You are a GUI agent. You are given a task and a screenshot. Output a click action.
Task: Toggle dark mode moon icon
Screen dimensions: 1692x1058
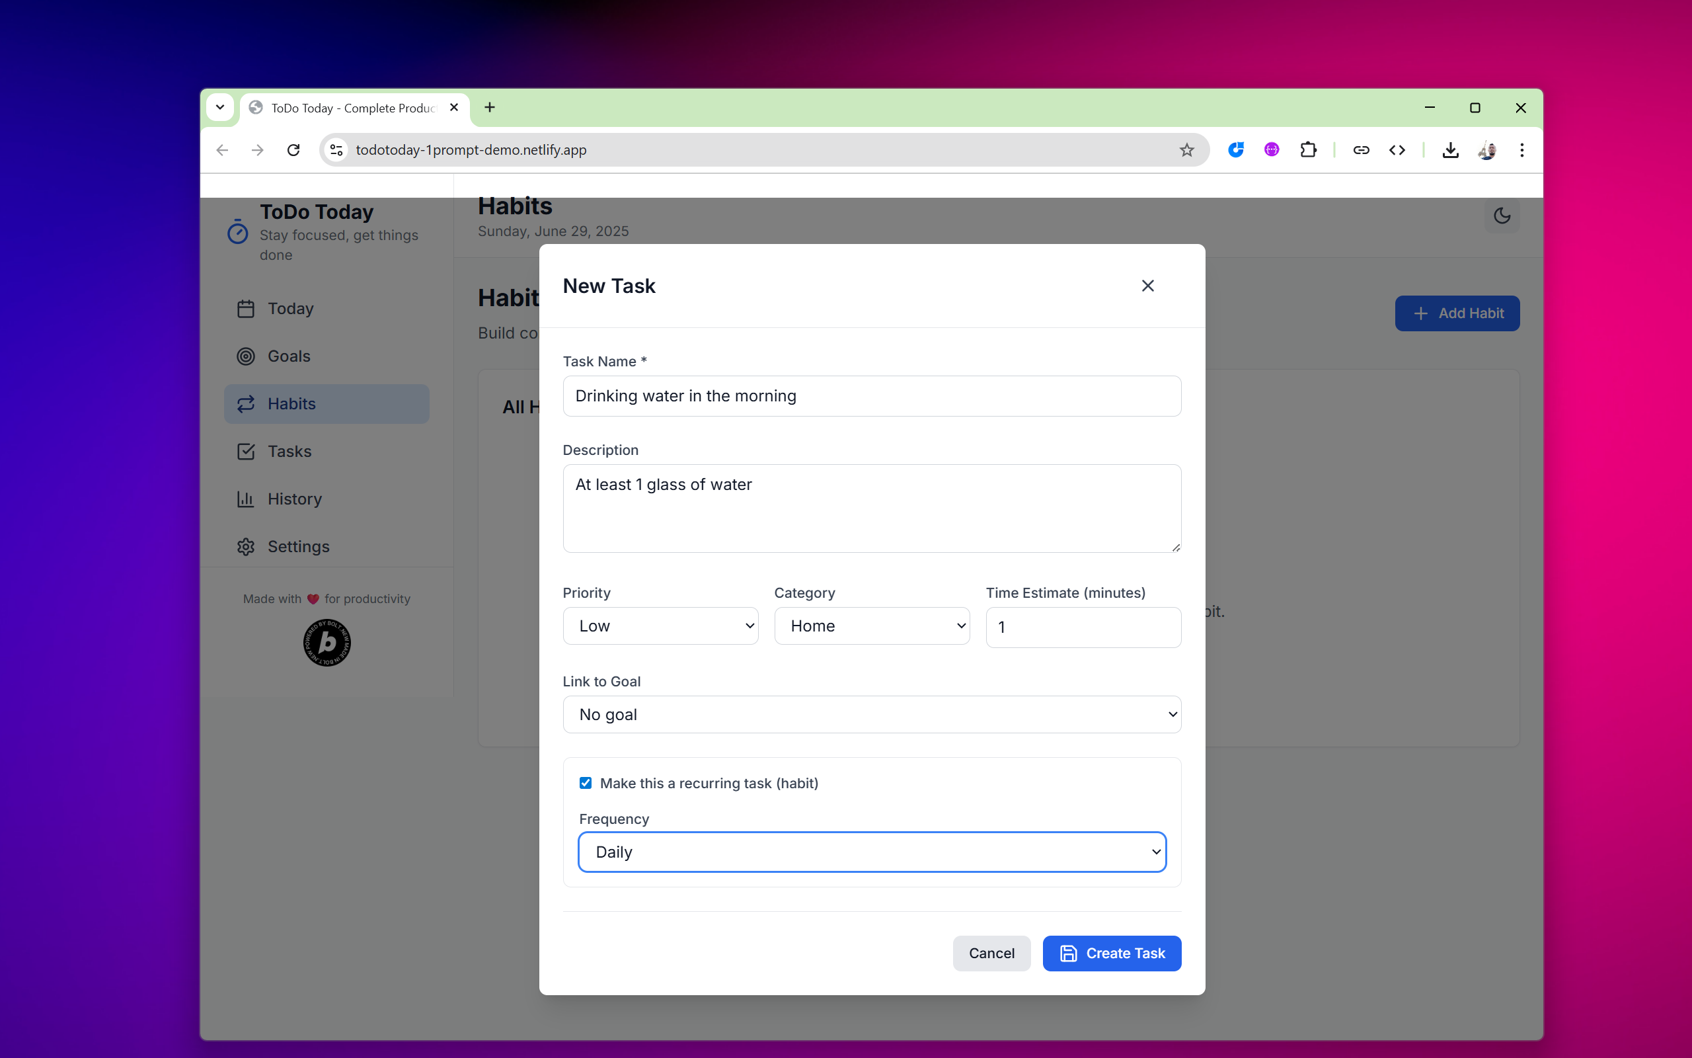1501,216
